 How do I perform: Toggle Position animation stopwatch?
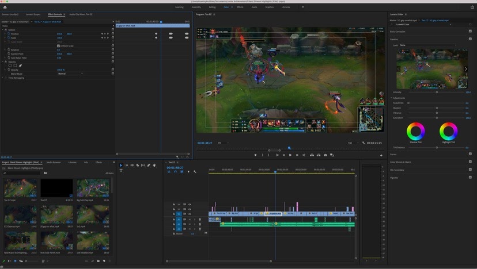(x=9, y=34)
